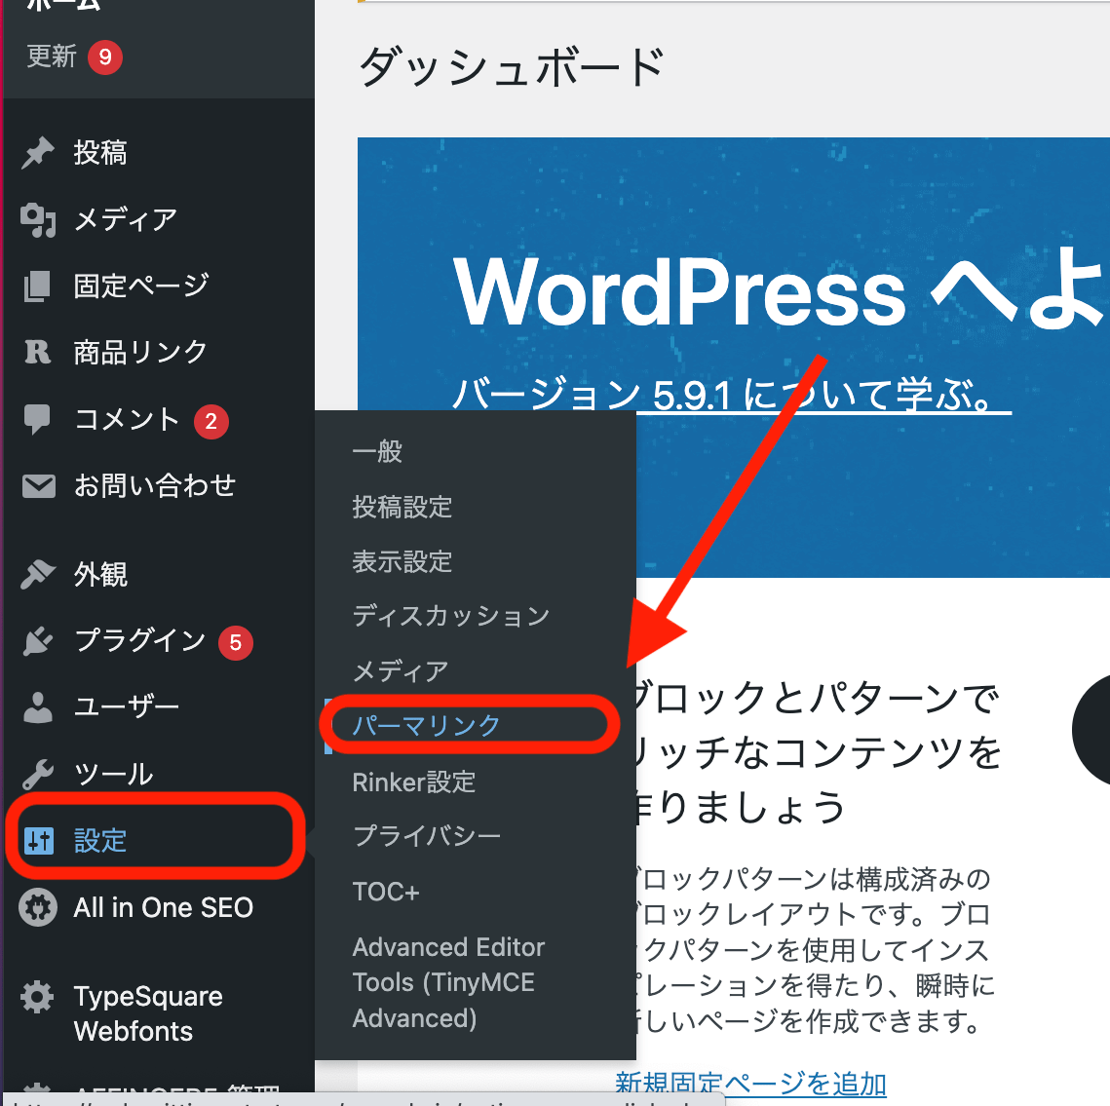Image resolution: width=1110 pixels, height=1106 pixels.
Task: Open the TypeSquare Webfonts menu
Action: pyautogui.click(x=148, y=1014)
